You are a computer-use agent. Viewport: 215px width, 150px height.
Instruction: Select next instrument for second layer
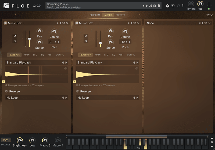(132, 23)
